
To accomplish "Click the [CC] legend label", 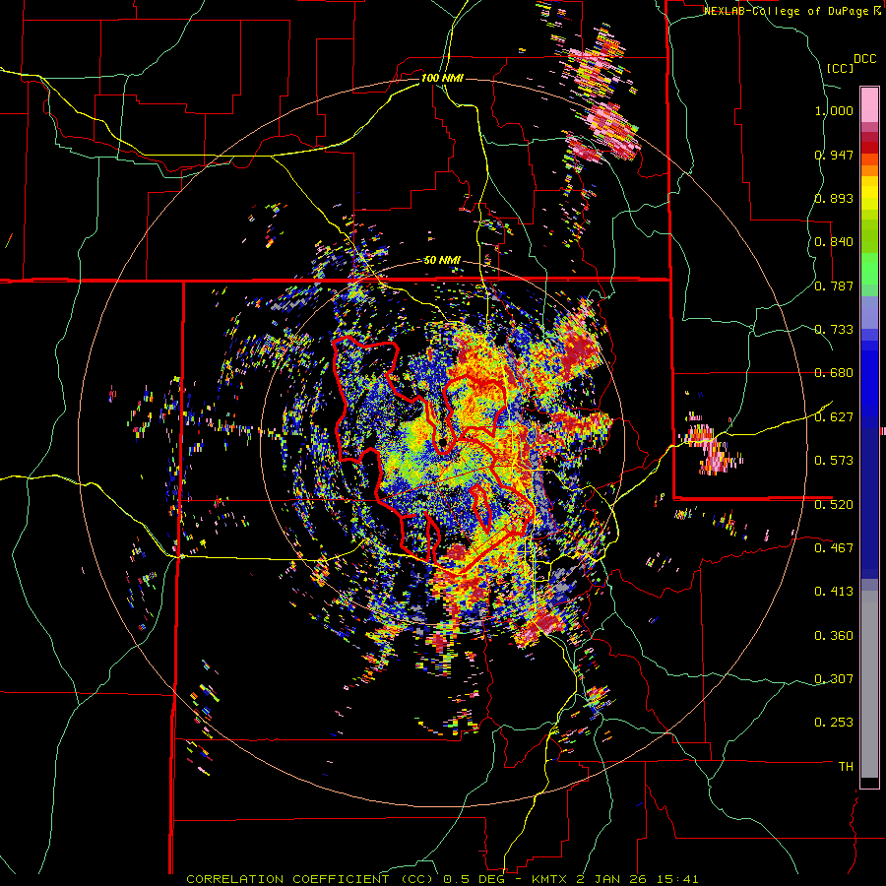I will tap(840, 68).
